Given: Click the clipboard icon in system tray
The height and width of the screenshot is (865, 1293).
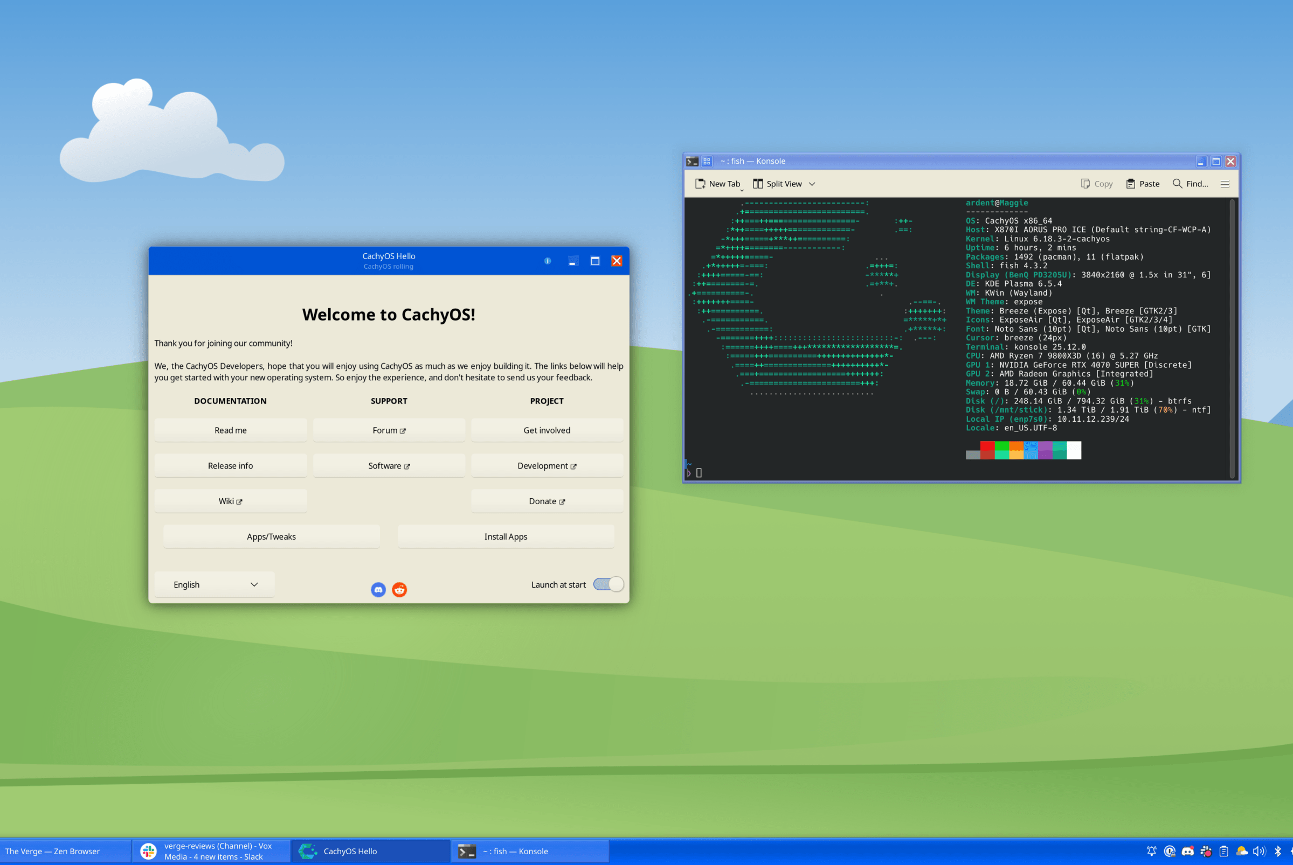Looking at the screenshot, I should (1224, 850).
